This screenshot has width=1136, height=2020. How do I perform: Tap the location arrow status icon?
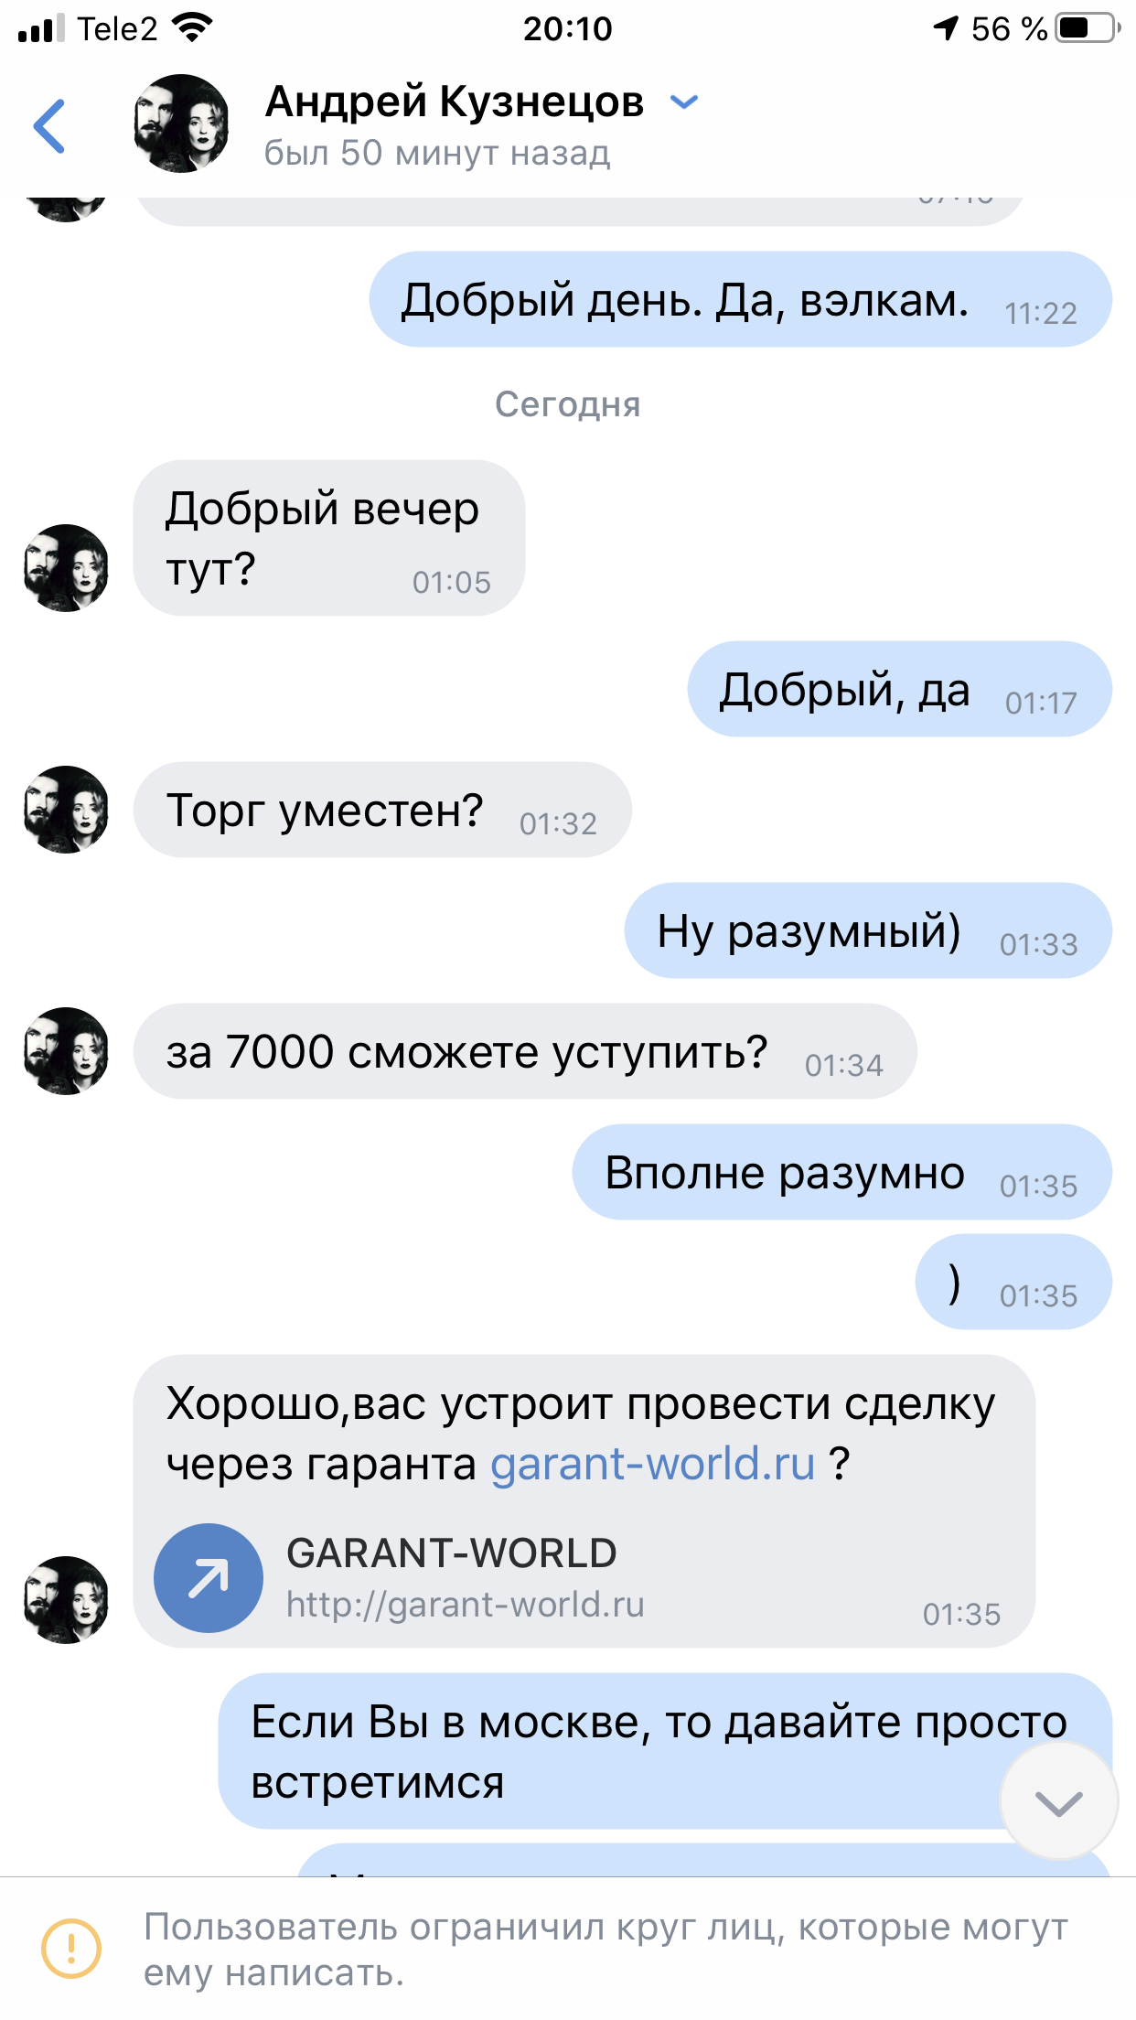coord(946,28)
